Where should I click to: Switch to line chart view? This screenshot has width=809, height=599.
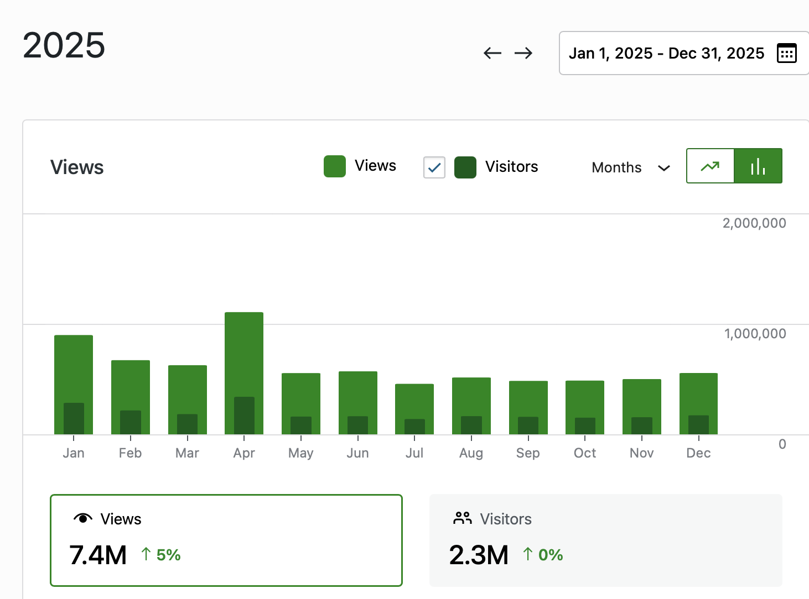pyautogui.click(x=710, y=166)
